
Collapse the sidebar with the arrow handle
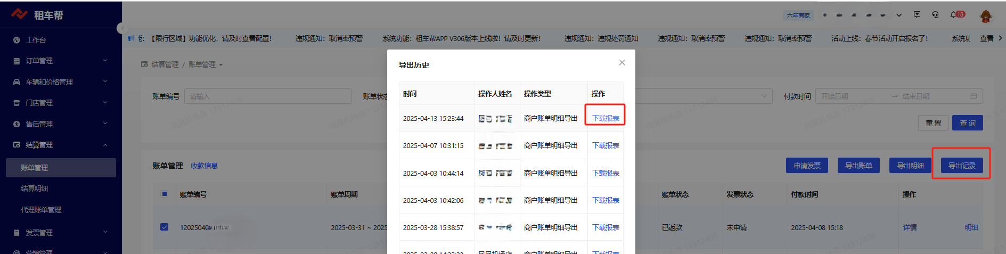coord(122,28)
